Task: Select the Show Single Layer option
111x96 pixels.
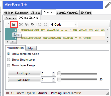Action: [x=8, y=60]
